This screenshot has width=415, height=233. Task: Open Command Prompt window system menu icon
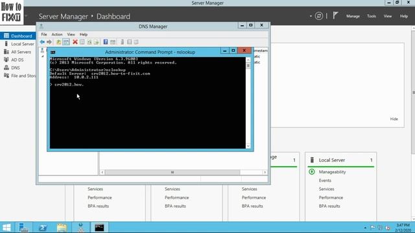pyautogui.click(x=53, y=52)
